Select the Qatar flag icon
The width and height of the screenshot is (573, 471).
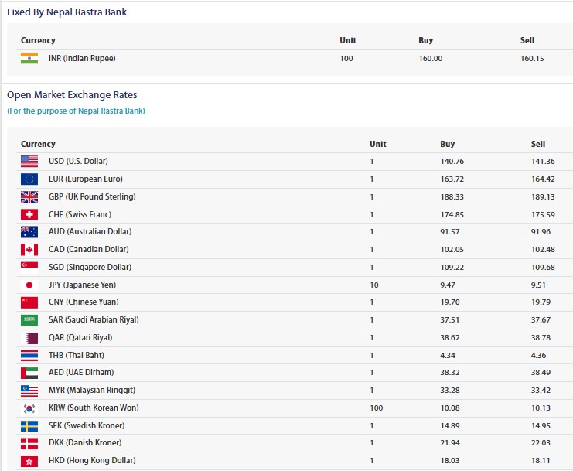coord(29,337)
